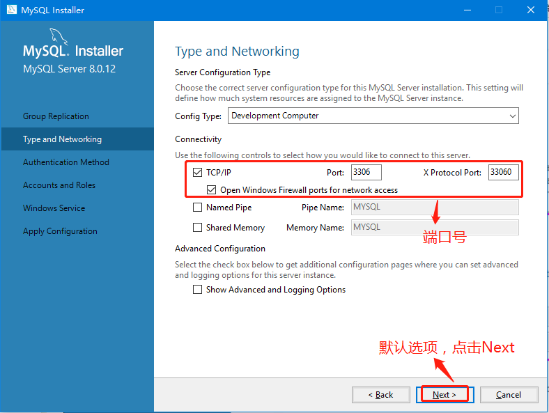The height and width of the screenshot is (413, 549).
Task: Click the 'MySQL Server 8.0.12' text
Action: (x=70, y=68)
